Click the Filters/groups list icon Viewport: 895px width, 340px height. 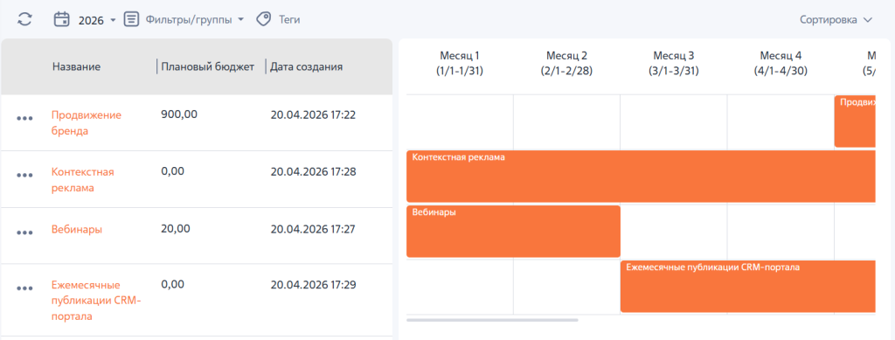click(x=132, y=19)
